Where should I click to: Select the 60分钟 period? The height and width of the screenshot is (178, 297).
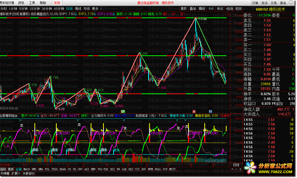(x=59, y=9)
